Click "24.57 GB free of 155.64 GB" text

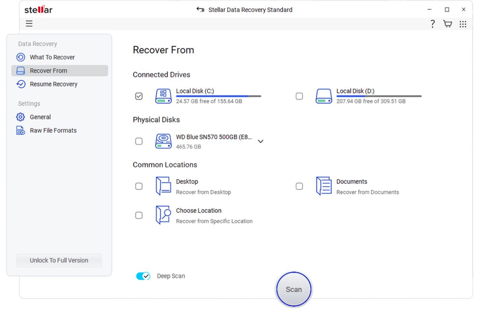[209, 101]
